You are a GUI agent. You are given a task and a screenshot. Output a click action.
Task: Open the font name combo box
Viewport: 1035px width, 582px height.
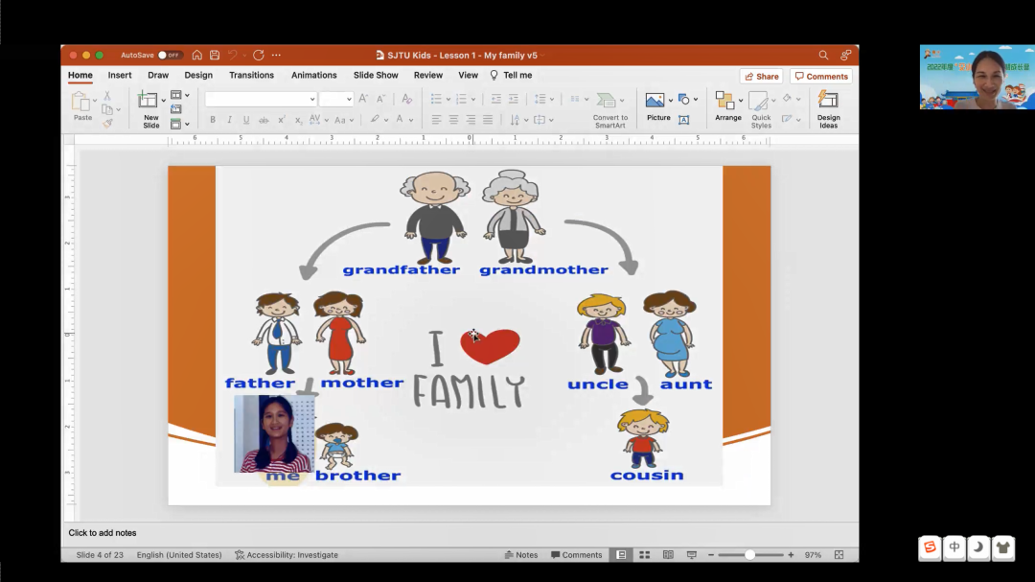[261, 99]
